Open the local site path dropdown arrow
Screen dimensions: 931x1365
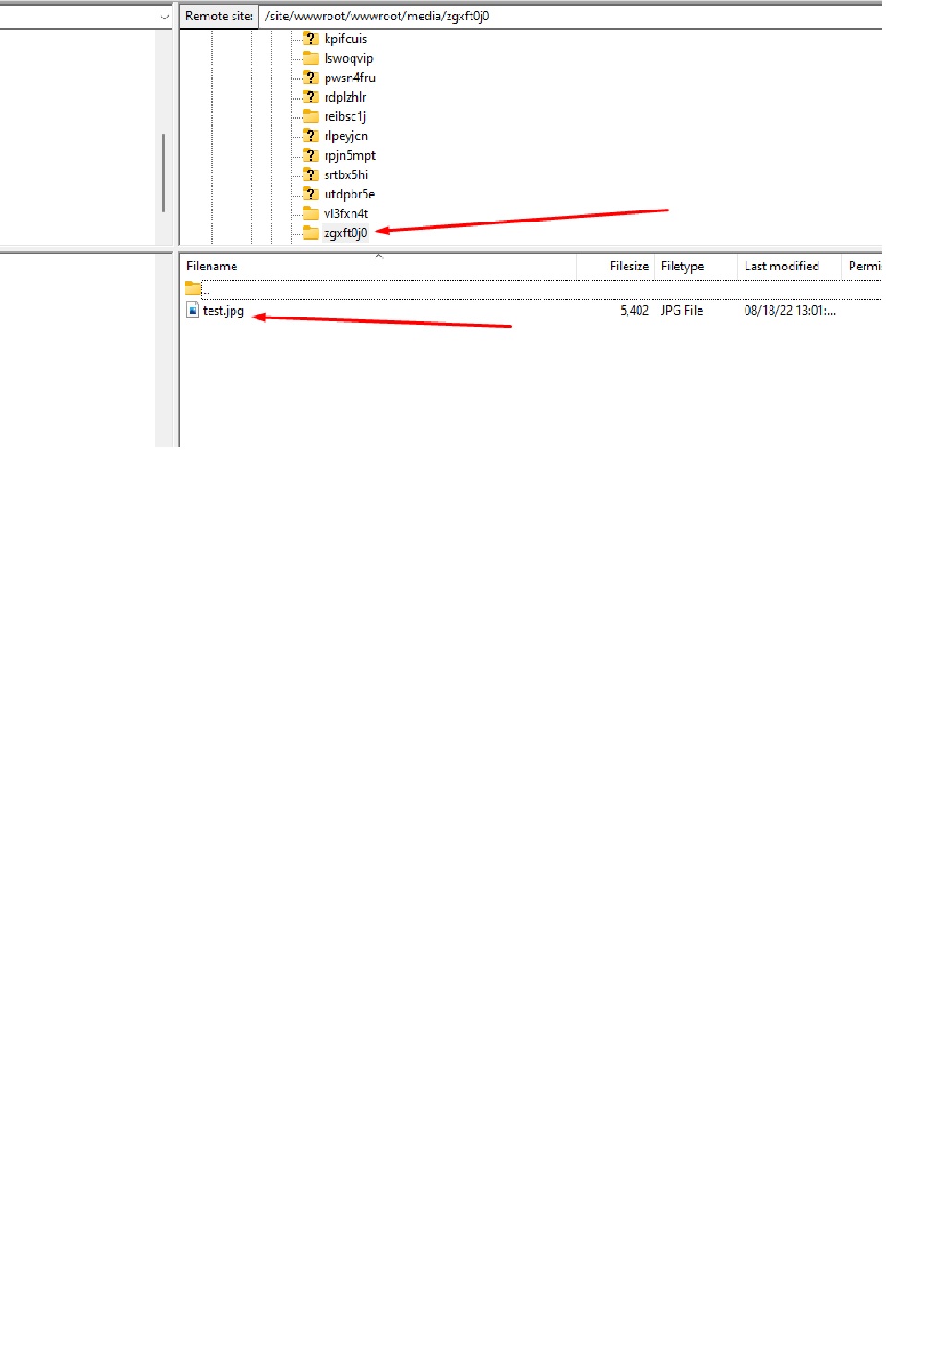click(164, 17)
